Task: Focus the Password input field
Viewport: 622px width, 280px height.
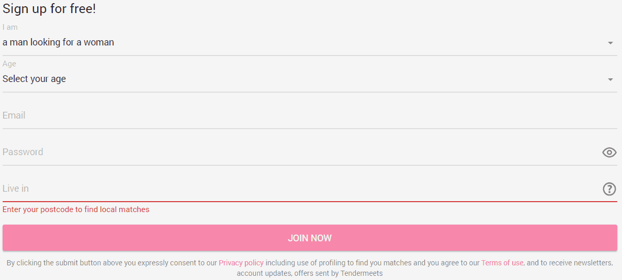Action: click(x=301, y=152)
